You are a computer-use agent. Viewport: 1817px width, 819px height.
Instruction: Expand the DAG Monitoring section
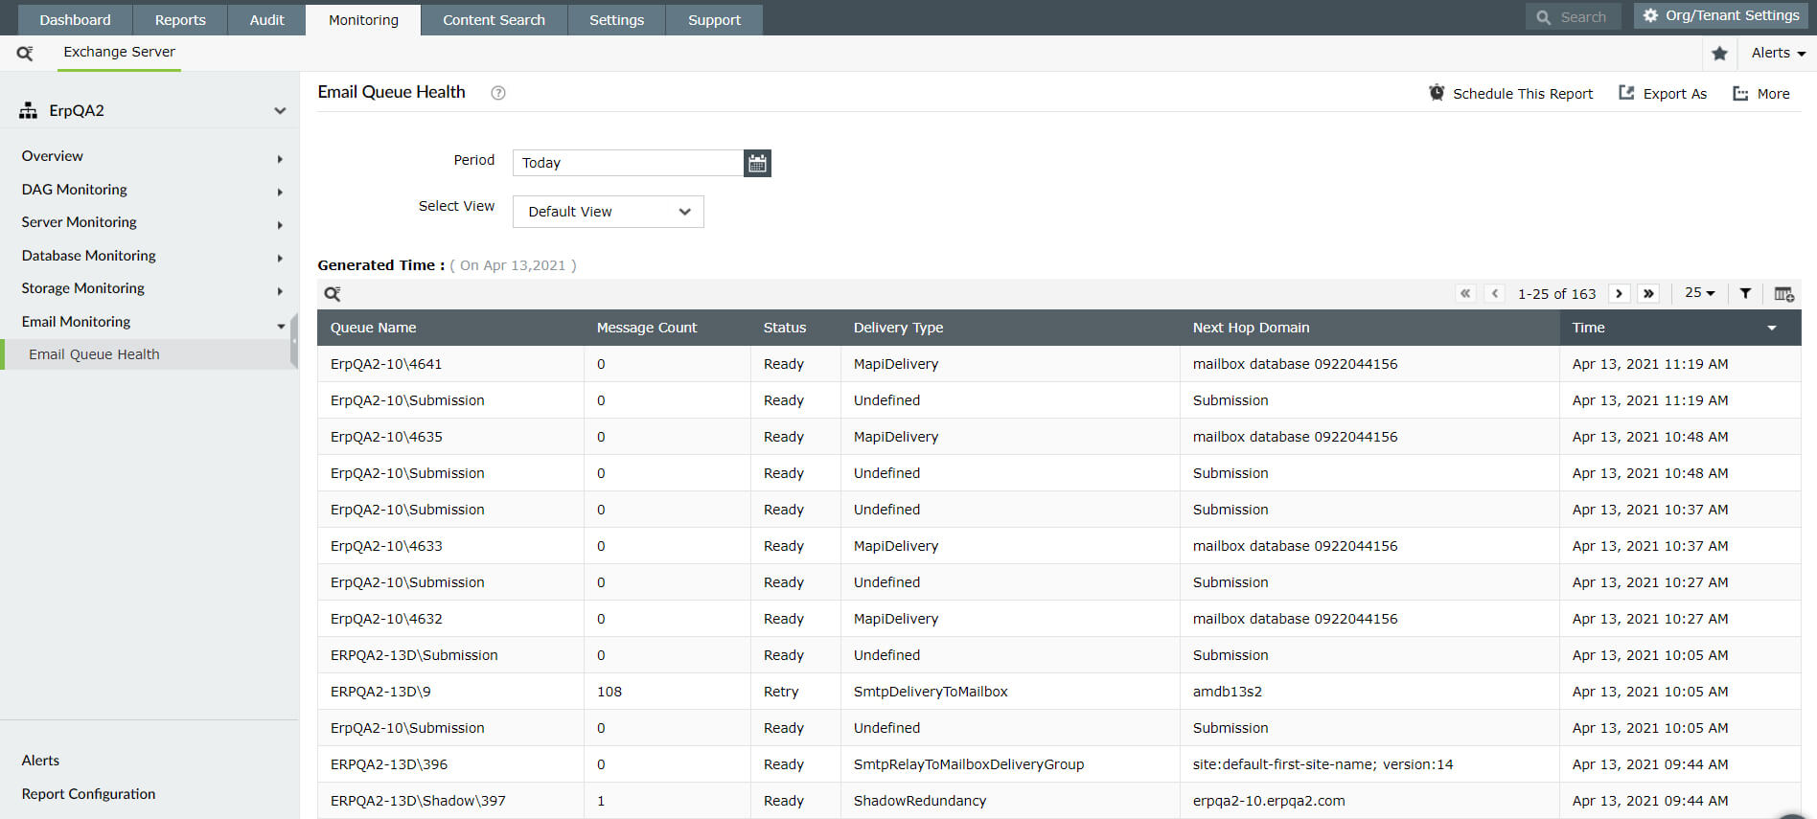tap(280, 193)
